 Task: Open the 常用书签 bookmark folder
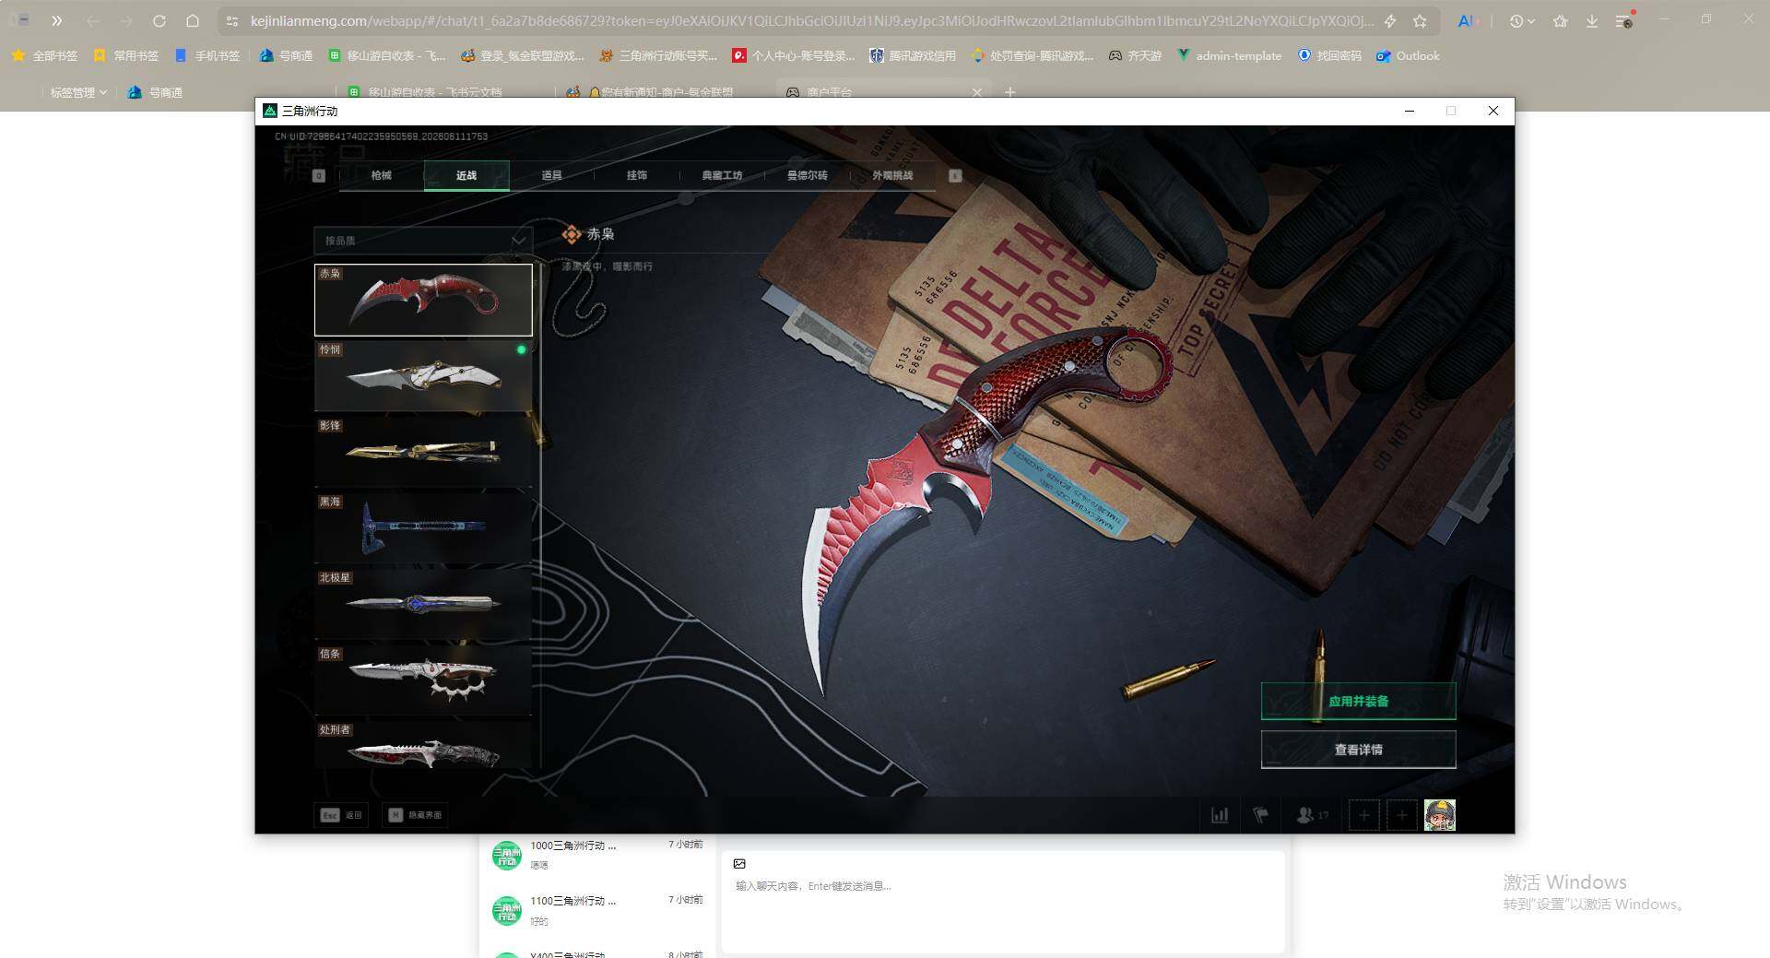point(126,55)
